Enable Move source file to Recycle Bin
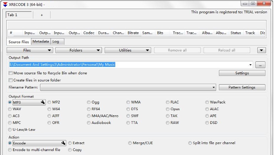This screenshot has width=275, height=155. [11, 73]
